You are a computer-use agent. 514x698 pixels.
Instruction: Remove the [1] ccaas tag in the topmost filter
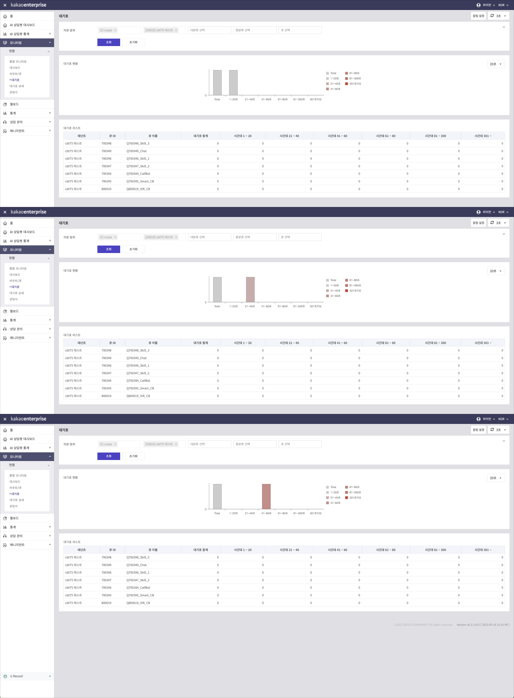point(115,30)
